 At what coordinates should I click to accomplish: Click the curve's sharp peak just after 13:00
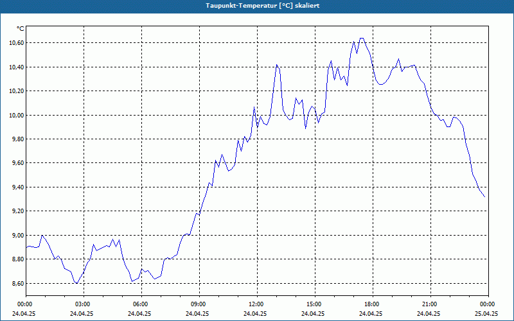coord(277,65)
